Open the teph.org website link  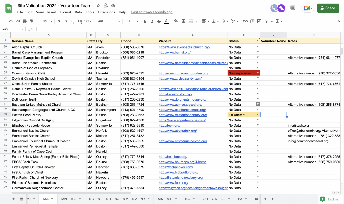pos(169,126)
